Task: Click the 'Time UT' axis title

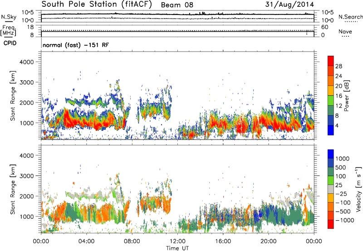Action: pyautogui.click(x=177, y=248)
